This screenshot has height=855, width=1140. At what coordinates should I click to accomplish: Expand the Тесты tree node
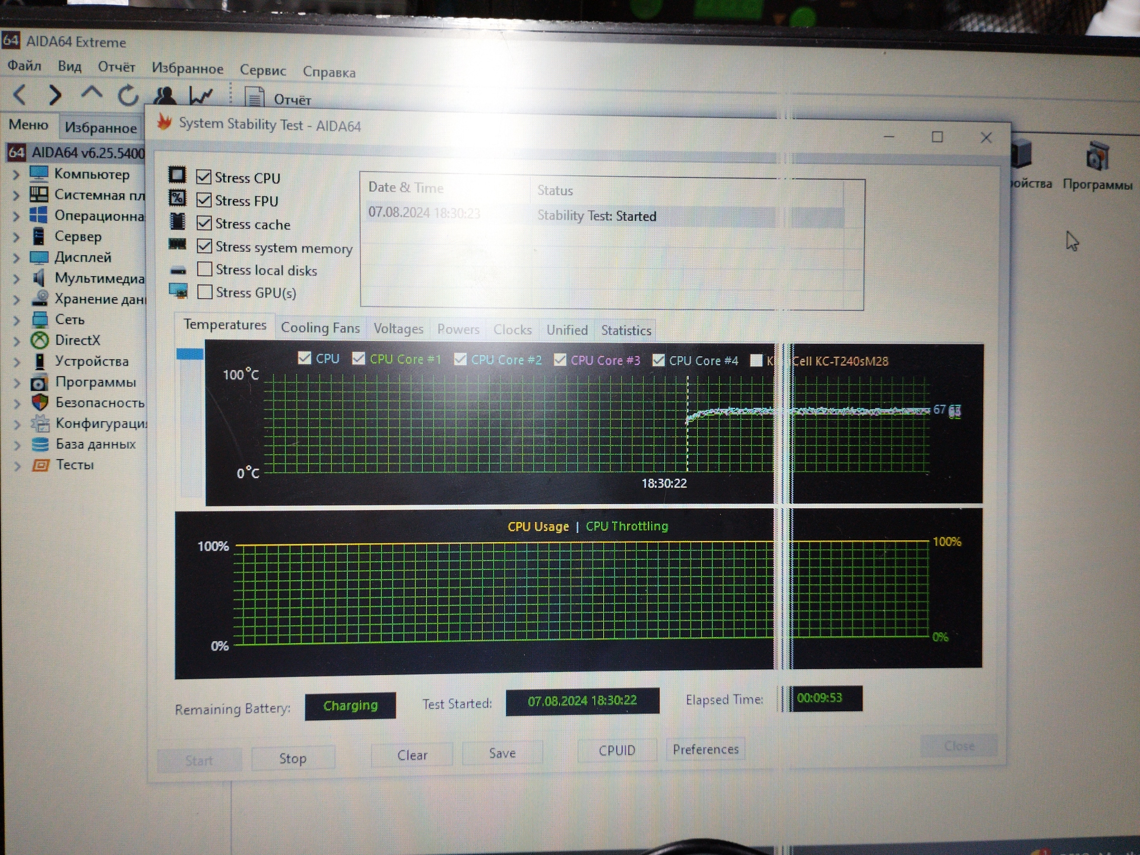[x=17, y=466]
